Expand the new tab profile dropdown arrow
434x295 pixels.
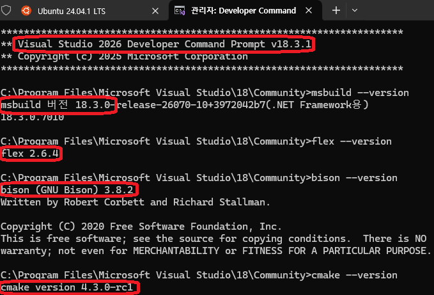coord(355,10)
